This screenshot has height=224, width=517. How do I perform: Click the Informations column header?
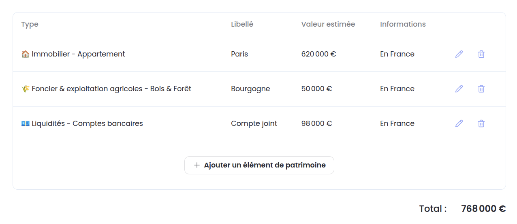(x=403, y=24)
